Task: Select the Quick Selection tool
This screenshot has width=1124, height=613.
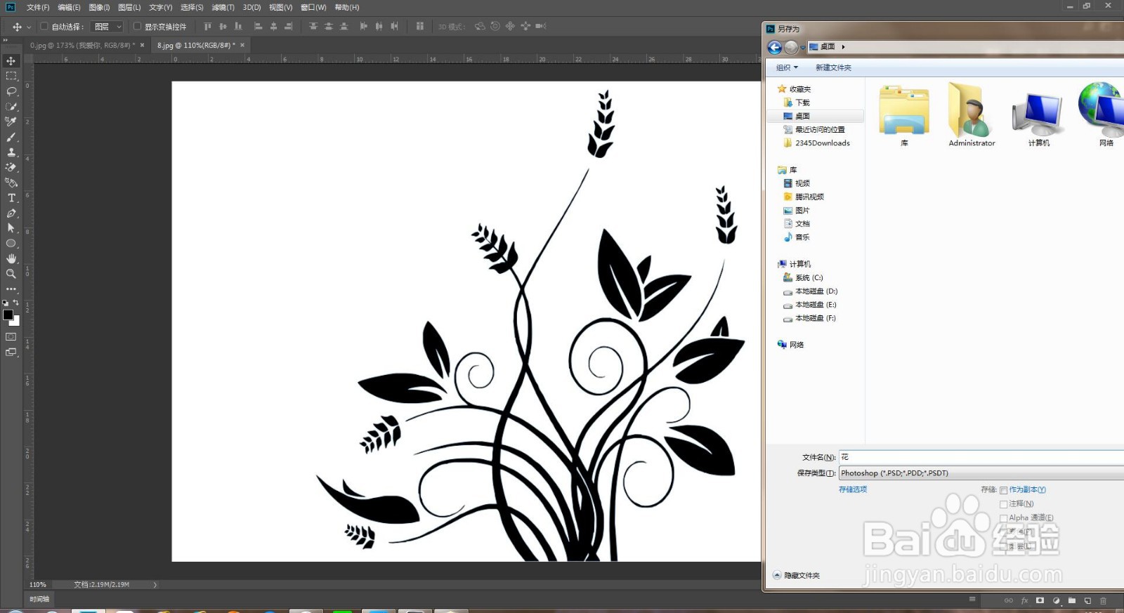Action: [x=11, y=107]
